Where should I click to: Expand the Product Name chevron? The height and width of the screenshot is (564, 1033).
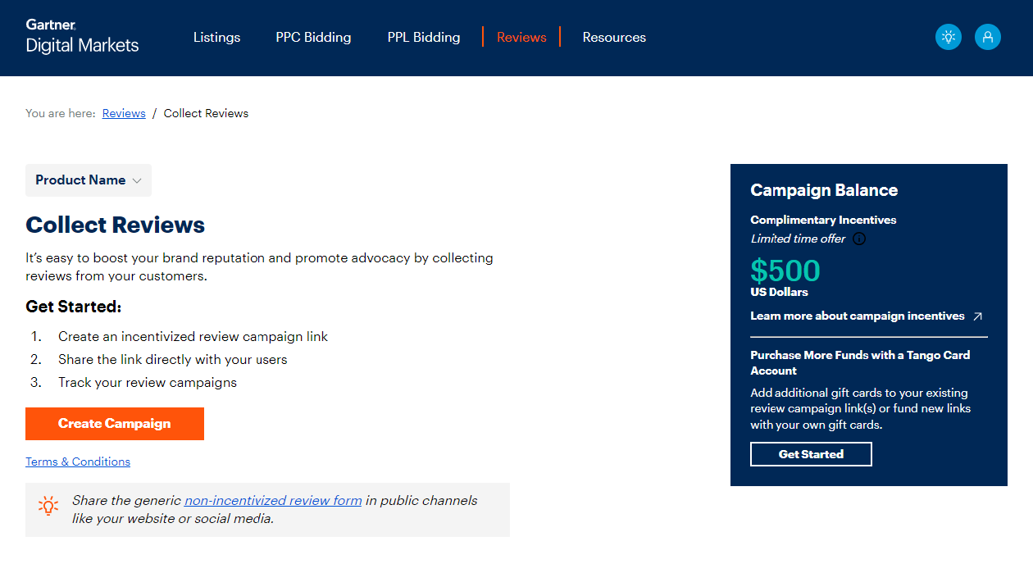point(139,180)
